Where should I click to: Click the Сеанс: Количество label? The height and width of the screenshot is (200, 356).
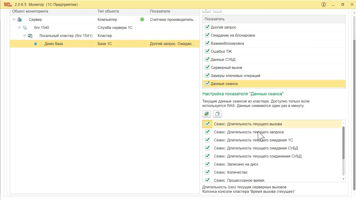(x=231, y=172)
